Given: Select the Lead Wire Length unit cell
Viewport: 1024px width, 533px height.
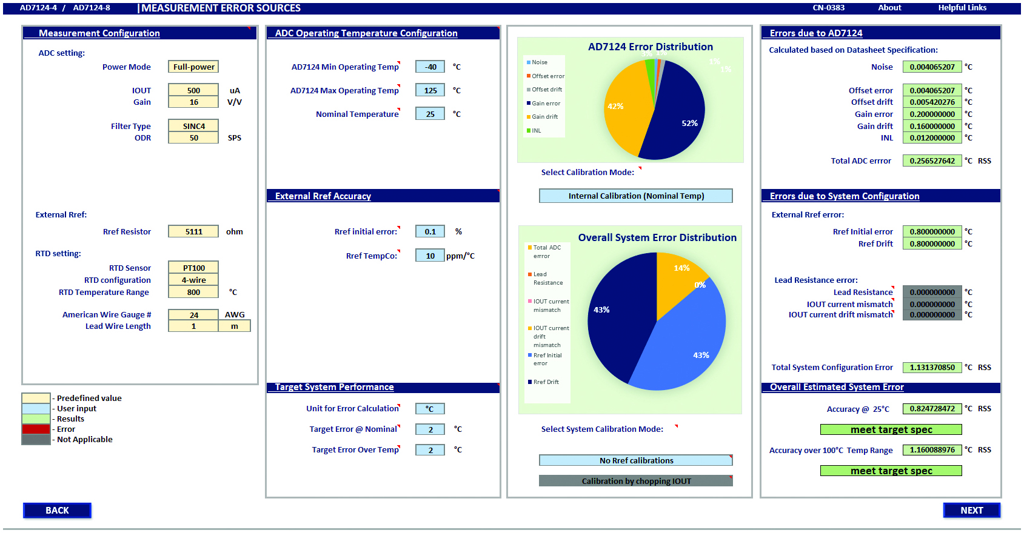Looking at the screenshot, I should click(234, 326).
